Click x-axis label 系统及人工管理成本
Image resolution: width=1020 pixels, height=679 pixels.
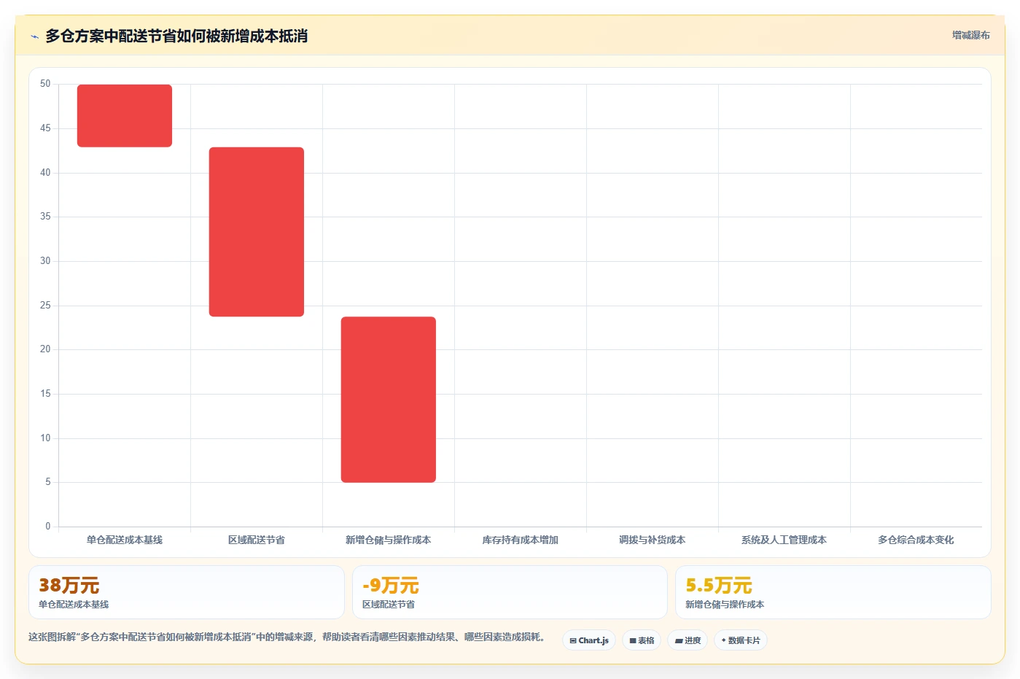tap(785, 540)
